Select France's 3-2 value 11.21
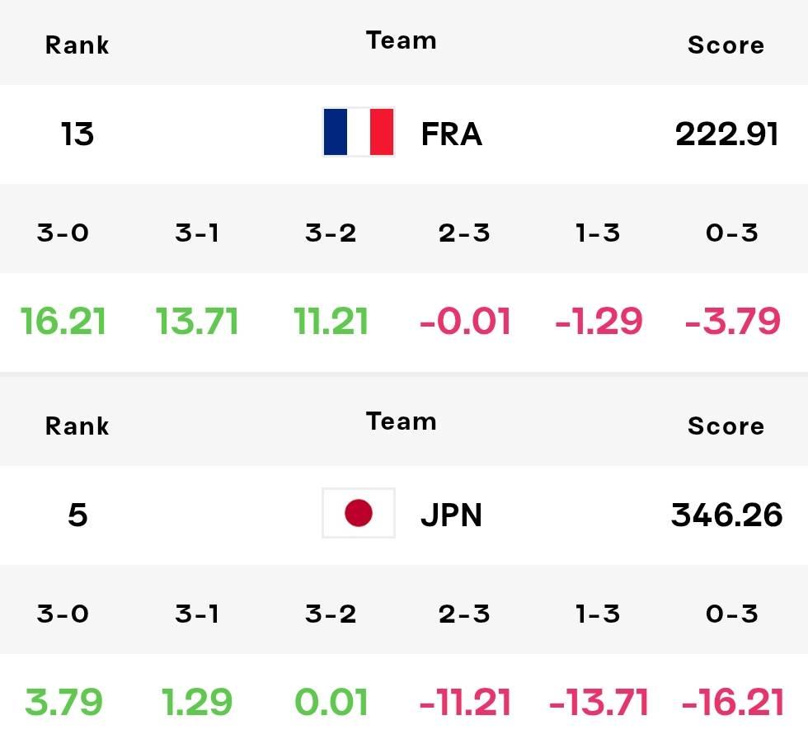Image resolution: width=808 pixels, height=753 pixels. tap(331, 321)
